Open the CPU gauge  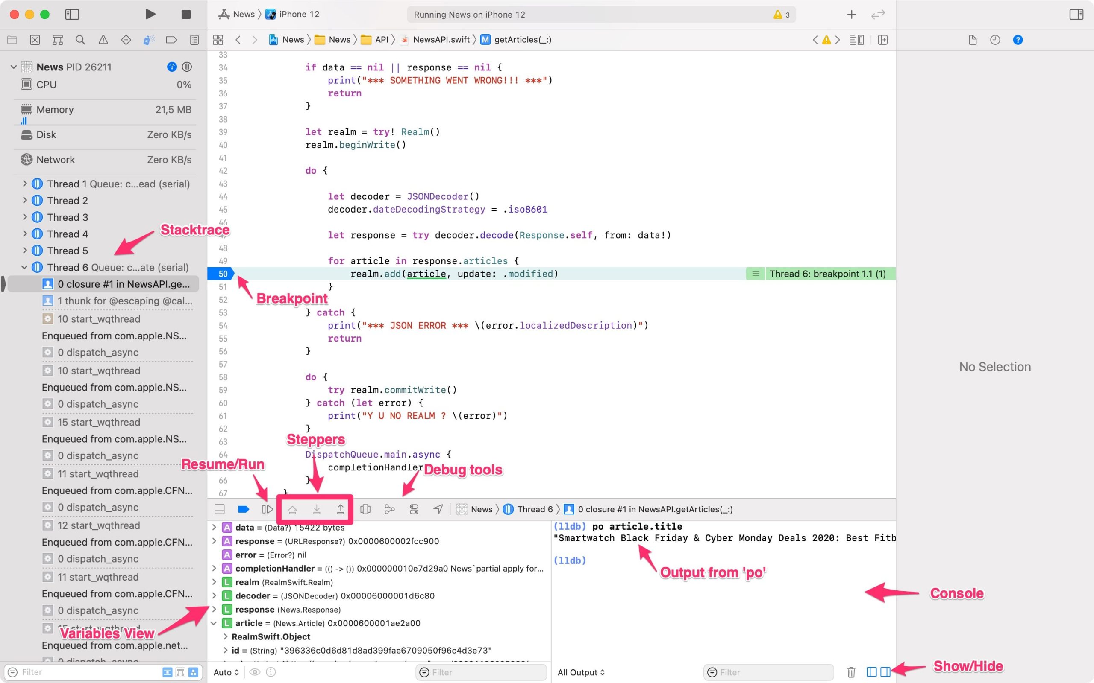coord(106,85)
